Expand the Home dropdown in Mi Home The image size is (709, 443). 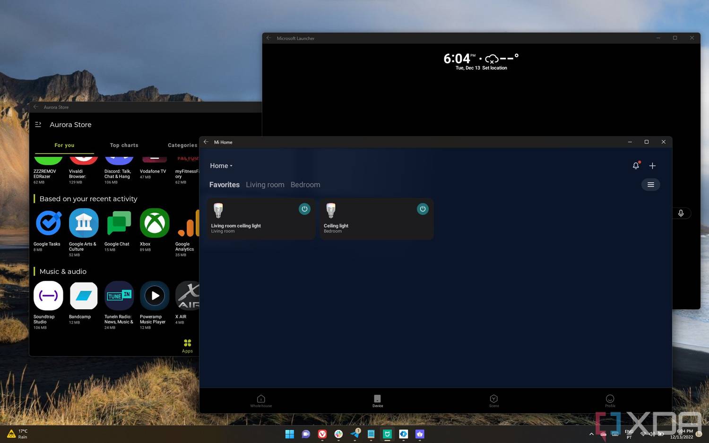221,166
